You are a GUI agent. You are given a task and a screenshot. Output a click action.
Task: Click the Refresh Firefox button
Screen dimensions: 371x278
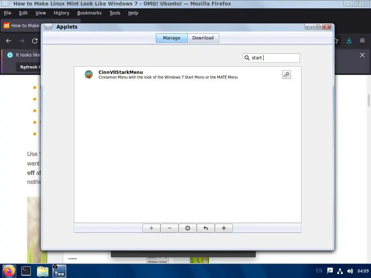(x=29, y=67)
